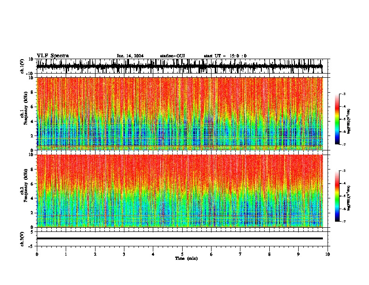Click the ch.1 spectrogram color scale bar
This screenshot has height=285, width=369.
pyautogui.click(x=337, y=119)
